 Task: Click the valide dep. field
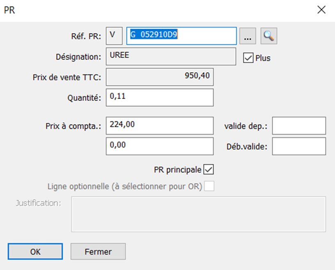point(299,126)
